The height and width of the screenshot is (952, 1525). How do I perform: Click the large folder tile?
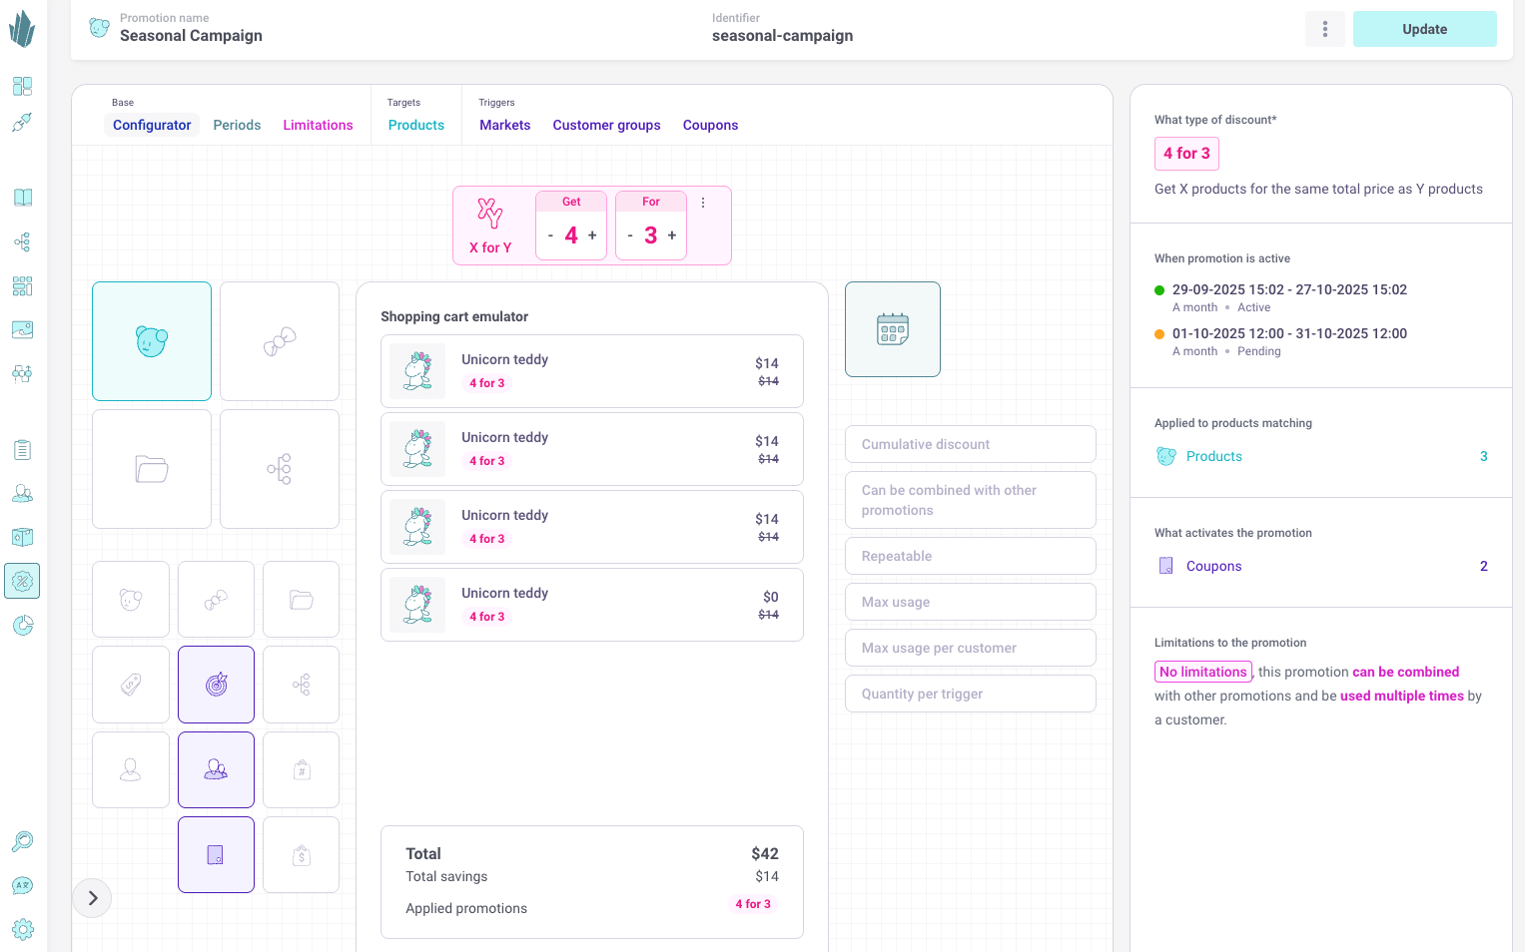pyautogui.click(x=152, y=469)
